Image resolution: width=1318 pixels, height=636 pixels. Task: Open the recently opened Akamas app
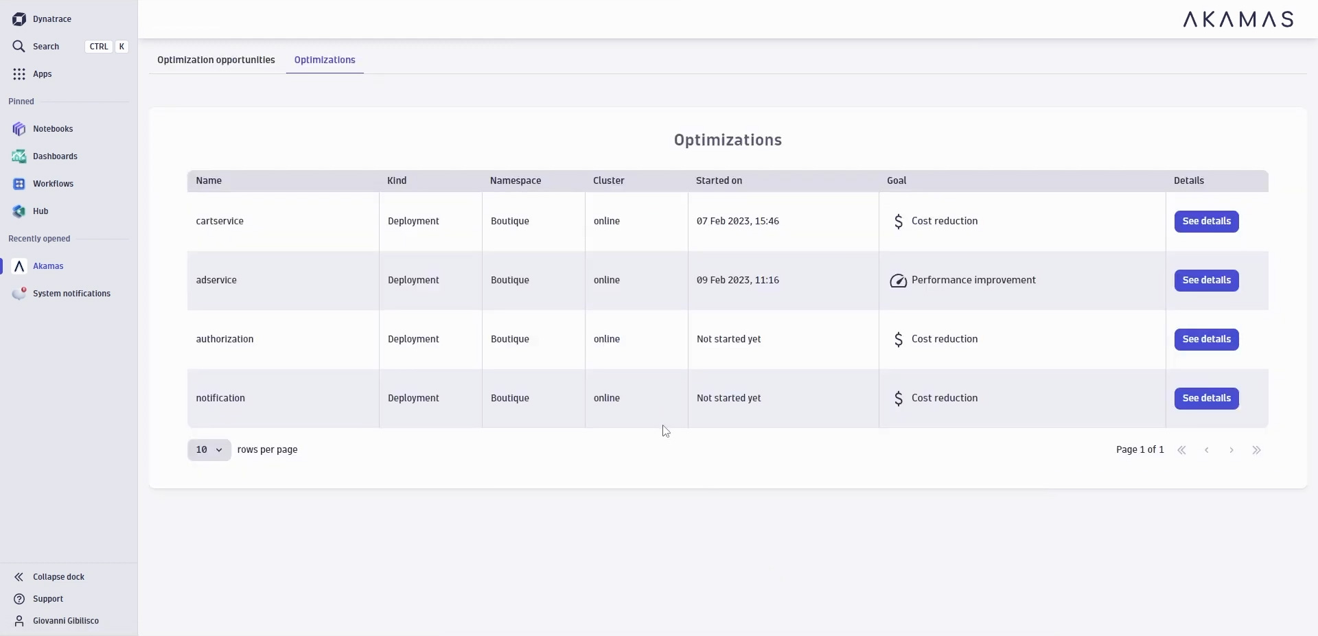pos(49,266)
